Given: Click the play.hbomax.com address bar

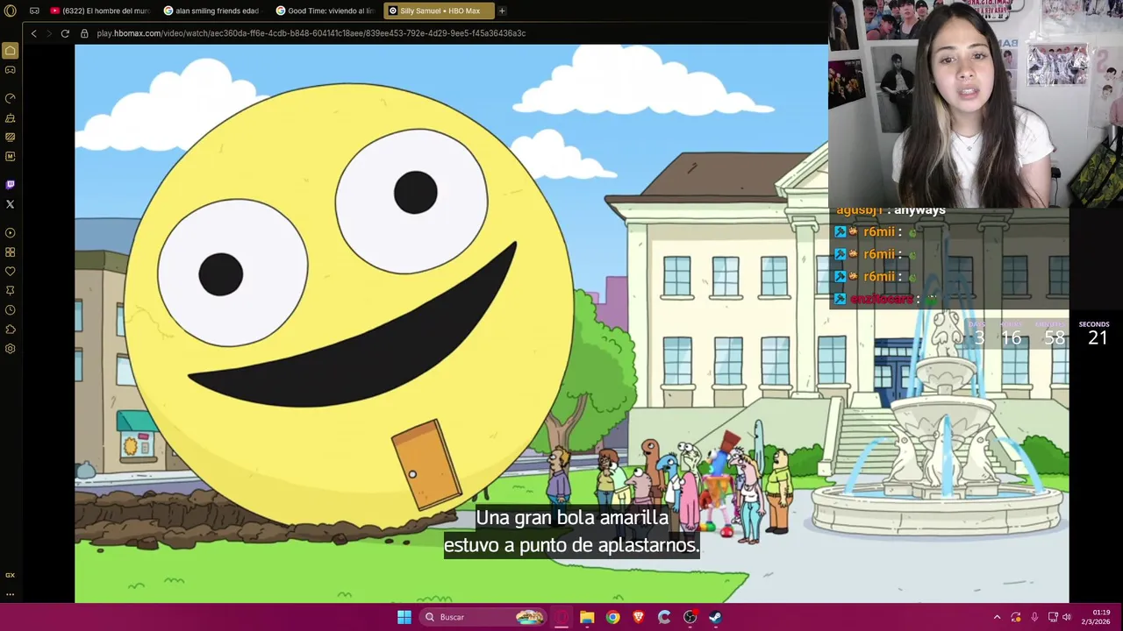Looking at the screenshot, I should tap(311, 33).
